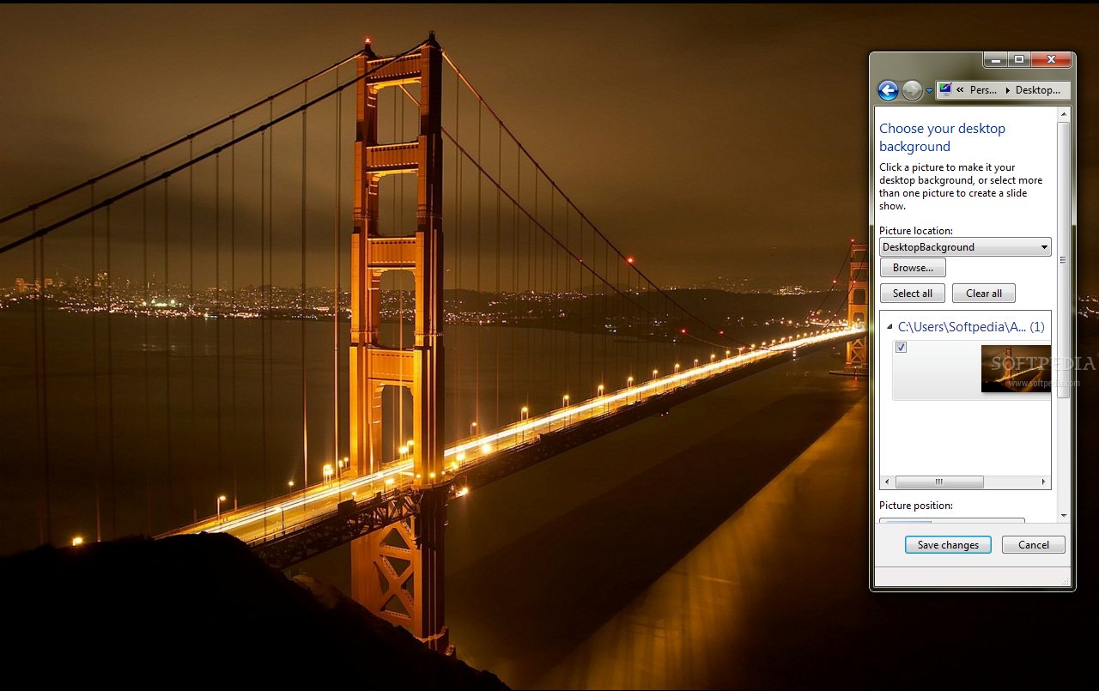This screenshot has height=691, width=1099.
Task: Click the dialog's vertical scroll down arrow
Action: [x=1064, y=515]
